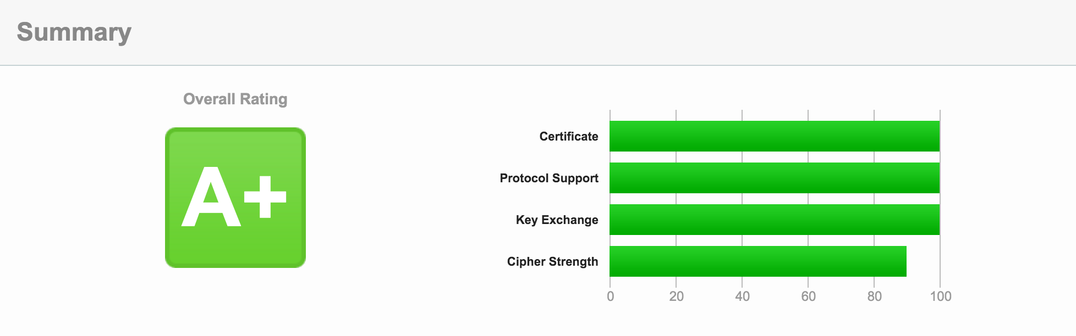Viewport: 1076px width, 336px height.
Task: Click the 20 axis tick label
Action: [x=676, y=296]
